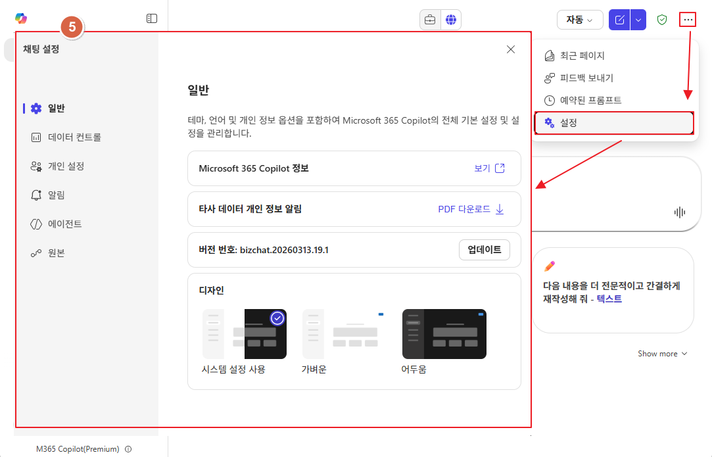The width and height of the screenshot is (712, 457).
Task: Expand the new chat dropdown arrow
Action: tap(638, 20)
